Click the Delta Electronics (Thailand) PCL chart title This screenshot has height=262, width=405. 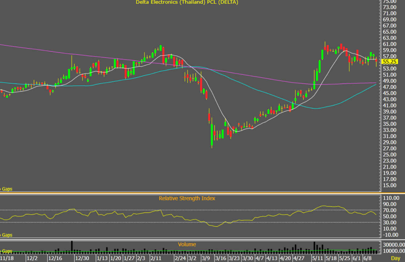coord(187,2)
